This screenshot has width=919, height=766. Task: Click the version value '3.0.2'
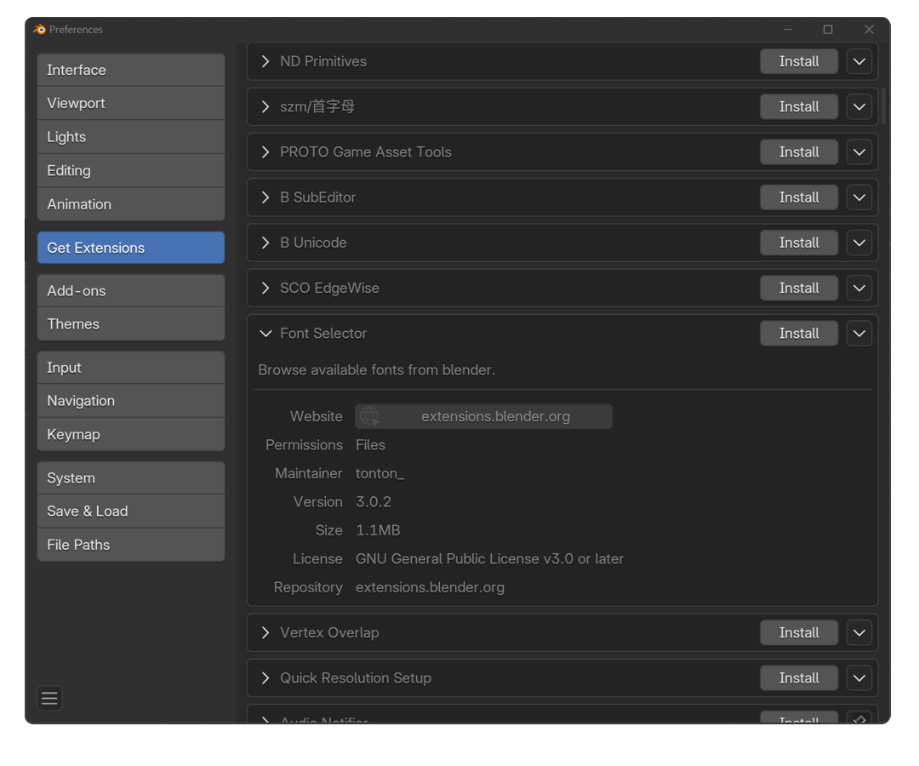[374, 502]
